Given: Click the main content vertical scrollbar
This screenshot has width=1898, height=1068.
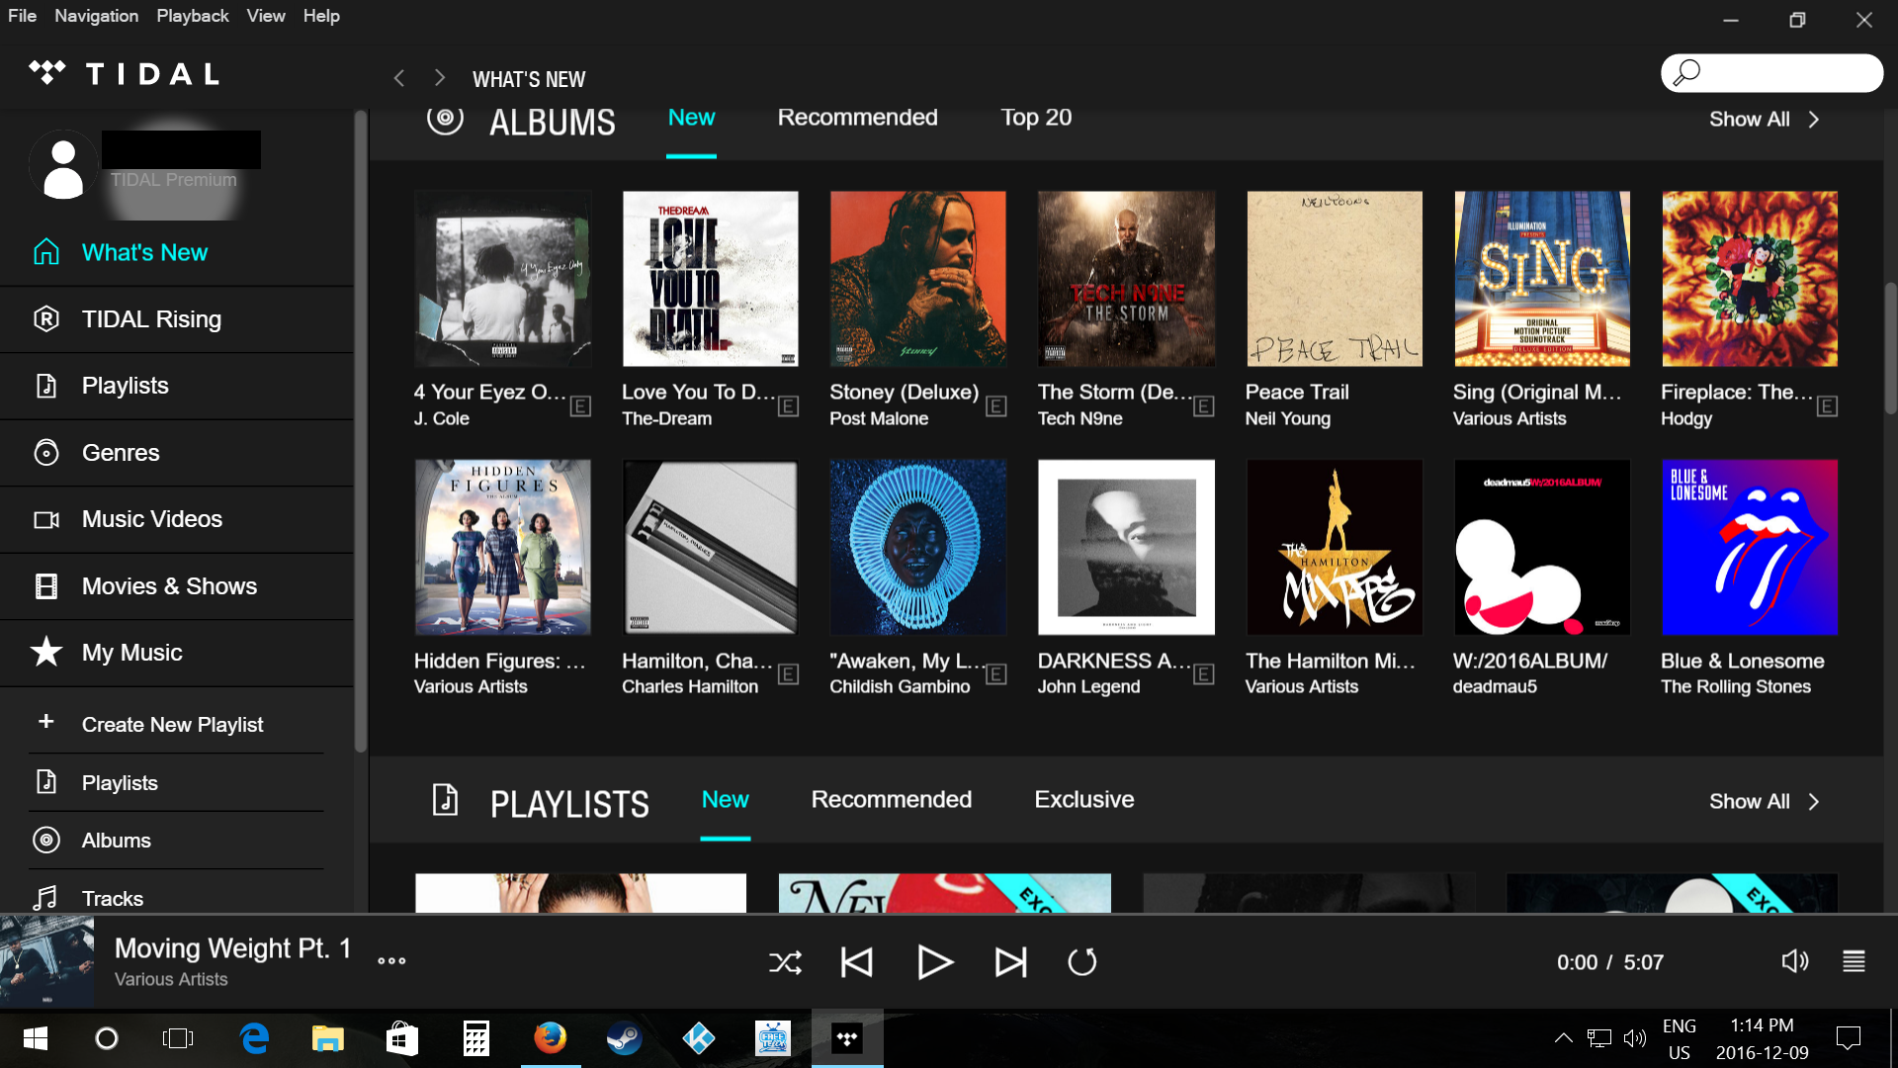Looking at the screenshot, I should pos(1890,349).
